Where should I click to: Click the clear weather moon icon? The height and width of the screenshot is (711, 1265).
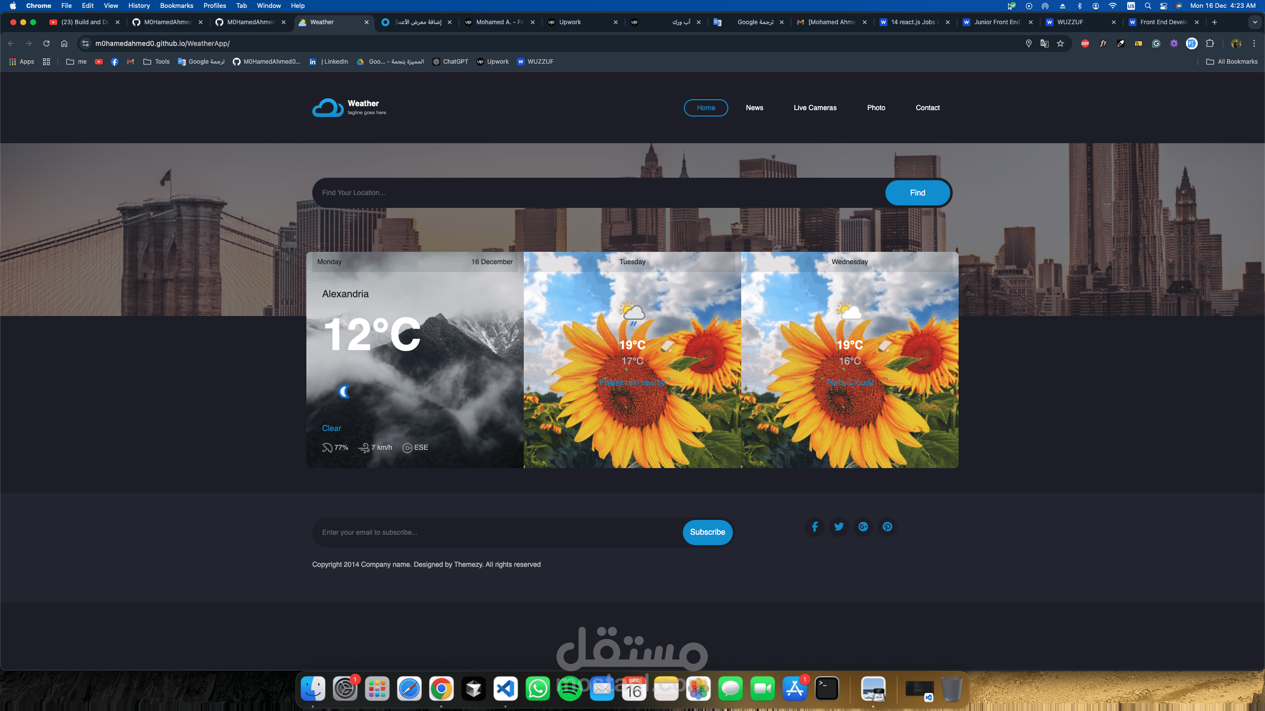tap(344, 392)
